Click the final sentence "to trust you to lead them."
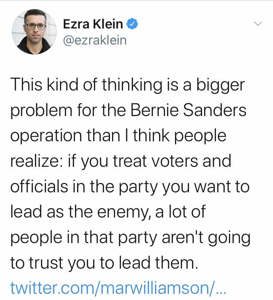Image resolution: width=273 pixels, height=300 pixels. point(104,263)
